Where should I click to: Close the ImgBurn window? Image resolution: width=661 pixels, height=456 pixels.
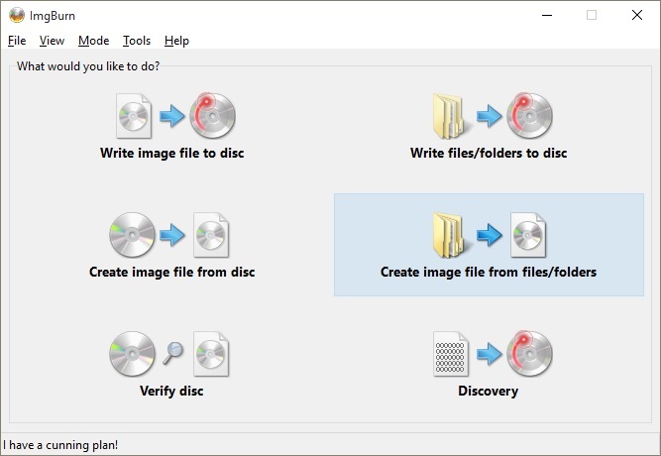pyautogui.click(x=637, y=15)
